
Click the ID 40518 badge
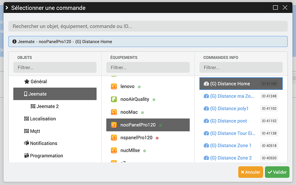pyautogui.click(x=269, y=146)
